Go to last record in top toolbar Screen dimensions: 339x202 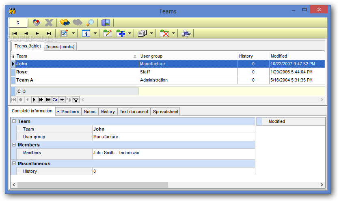pyautogui.click(x=49, y=34)
